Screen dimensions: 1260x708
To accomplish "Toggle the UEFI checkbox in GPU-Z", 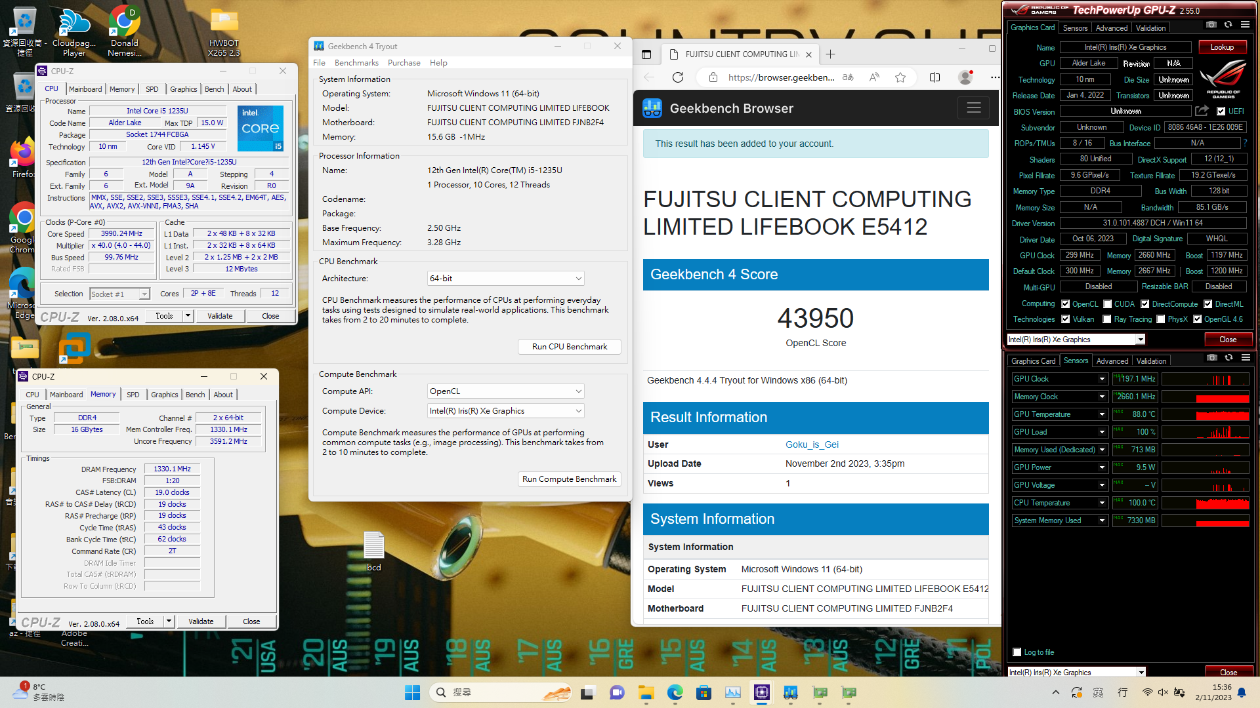I will 1221,111.
